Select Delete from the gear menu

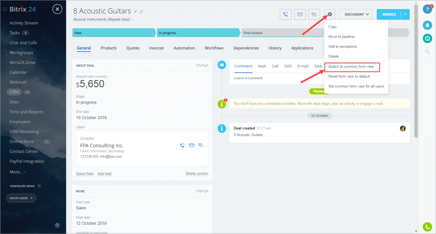[x=333, y=57]
